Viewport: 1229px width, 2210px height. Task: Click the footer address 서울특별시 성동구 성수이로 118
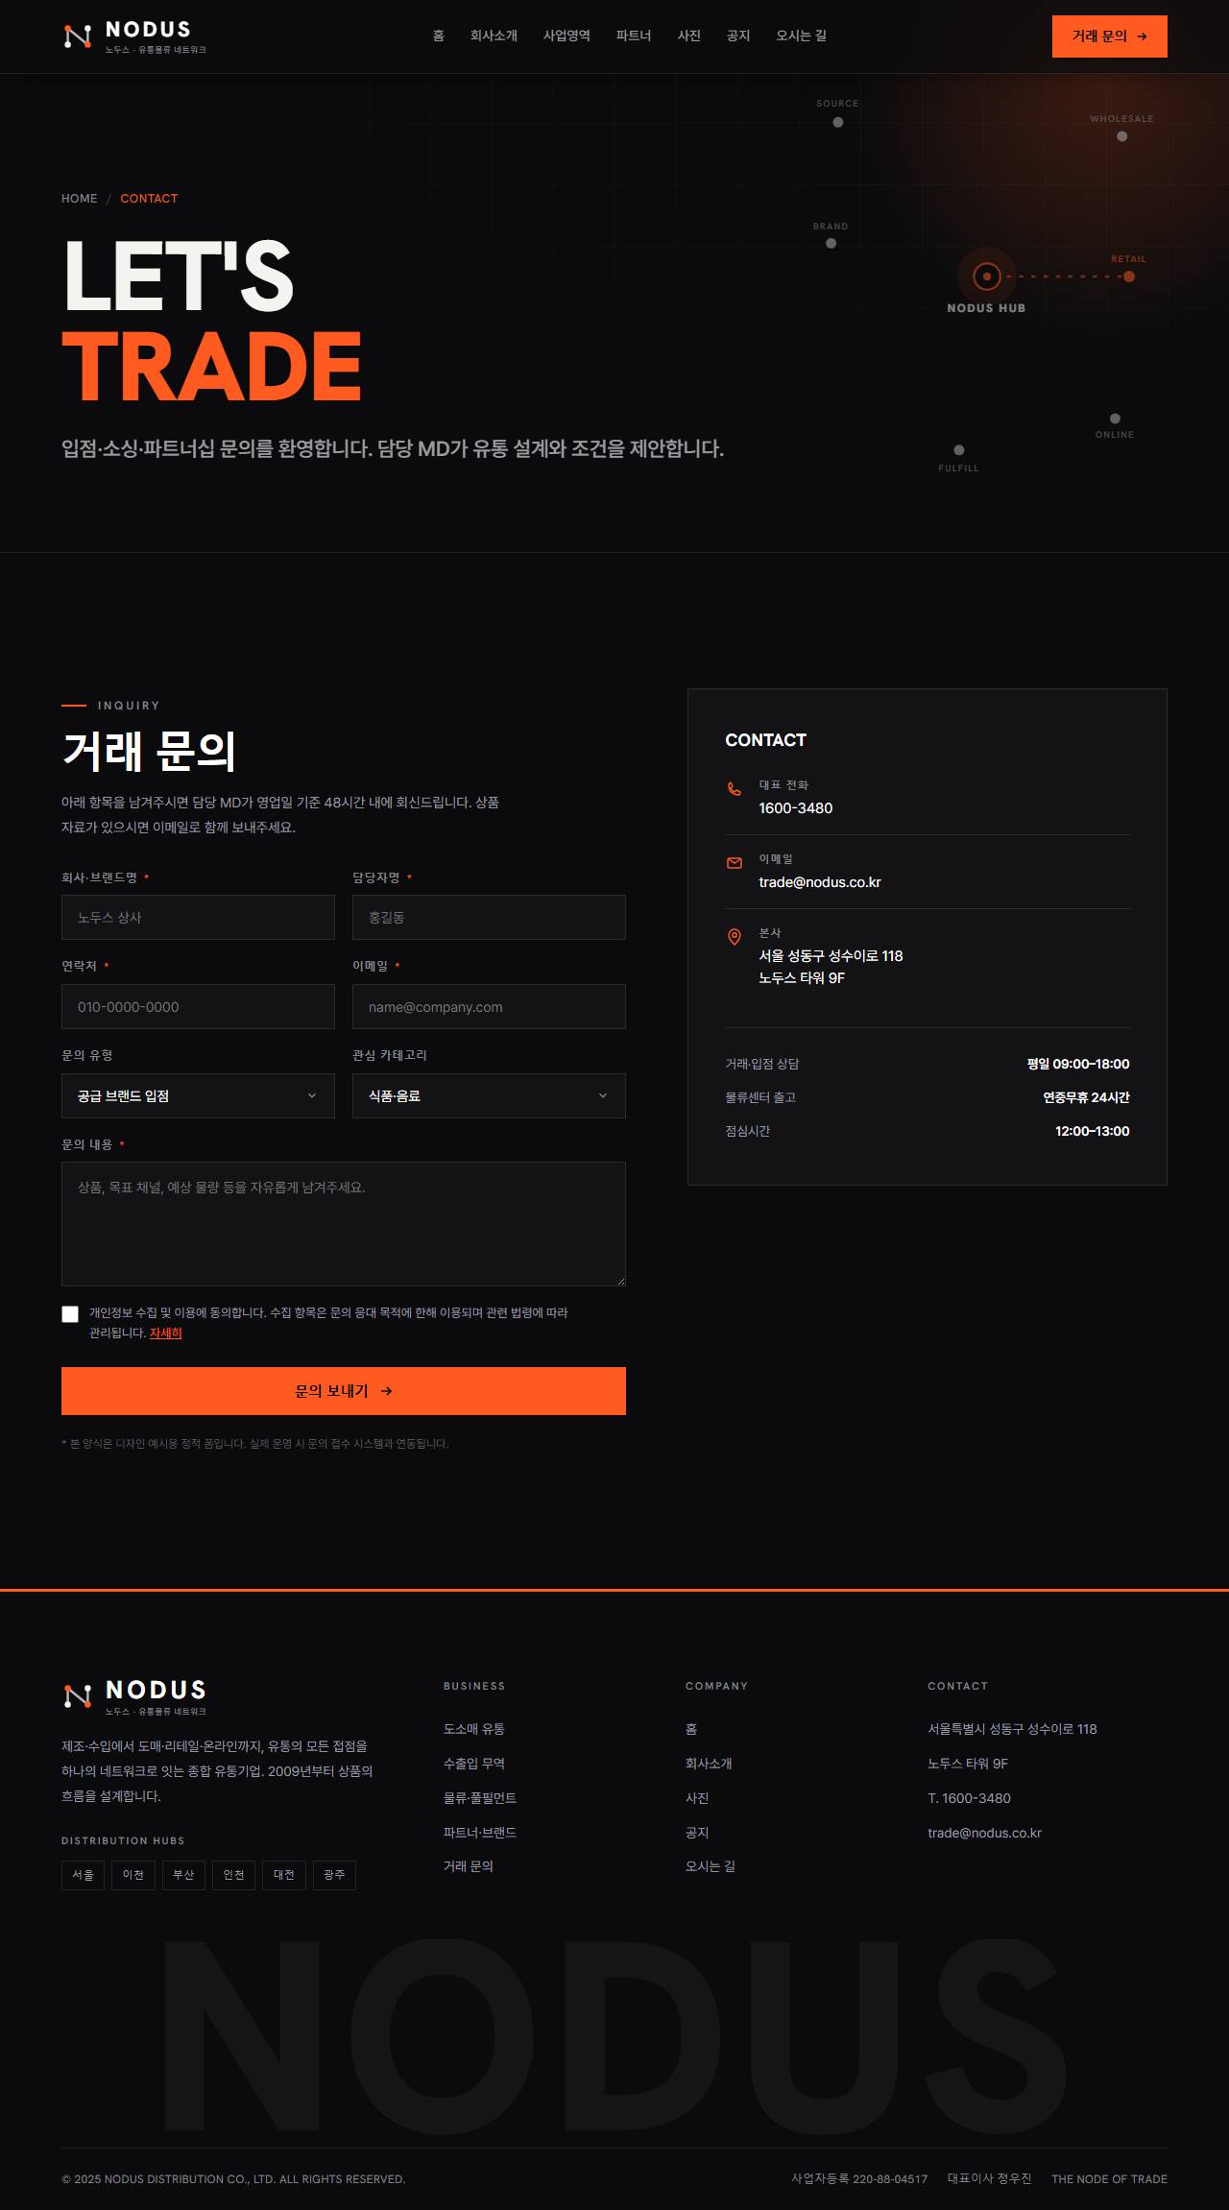click(x=1012, y=1729)
